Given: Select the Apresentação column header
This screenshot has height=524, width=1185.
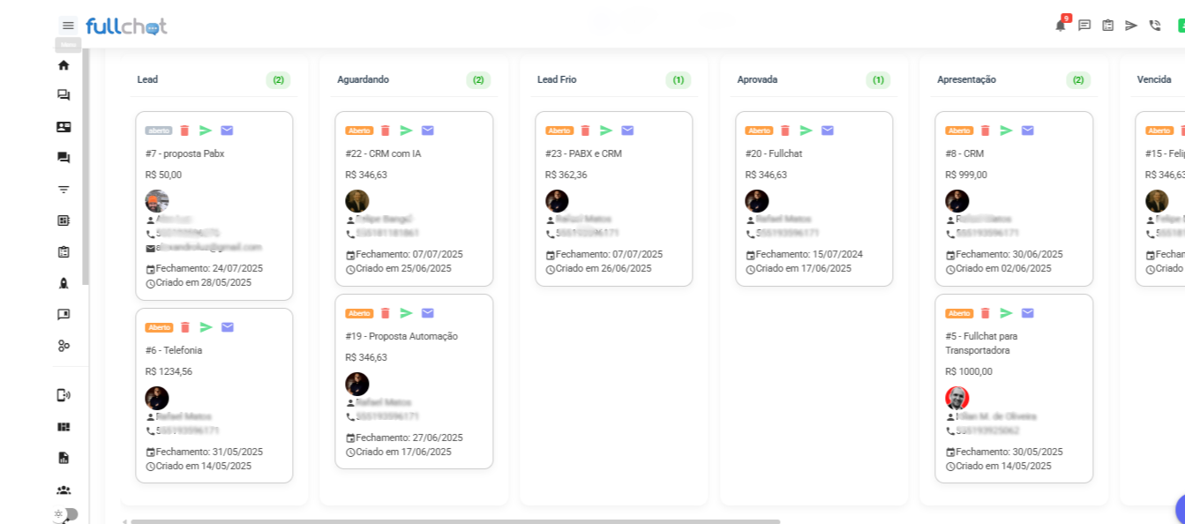Looking at the screenshot, I should point(966,79).
